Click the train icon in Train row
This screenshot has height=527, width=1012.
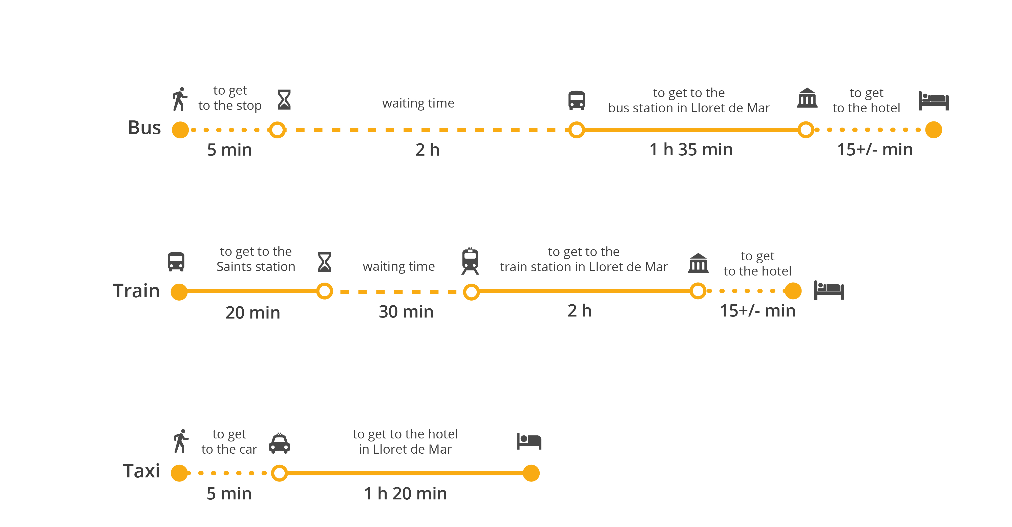pyautogui.click(x=470, y=261)
